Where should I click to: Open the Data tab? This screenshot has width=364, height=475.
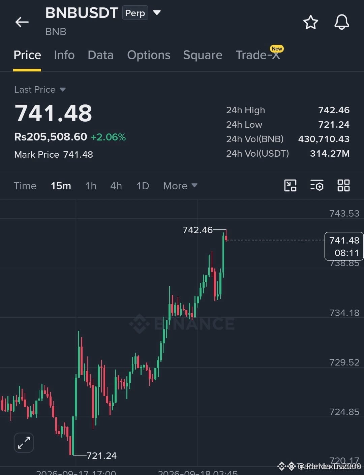(100, 55)
